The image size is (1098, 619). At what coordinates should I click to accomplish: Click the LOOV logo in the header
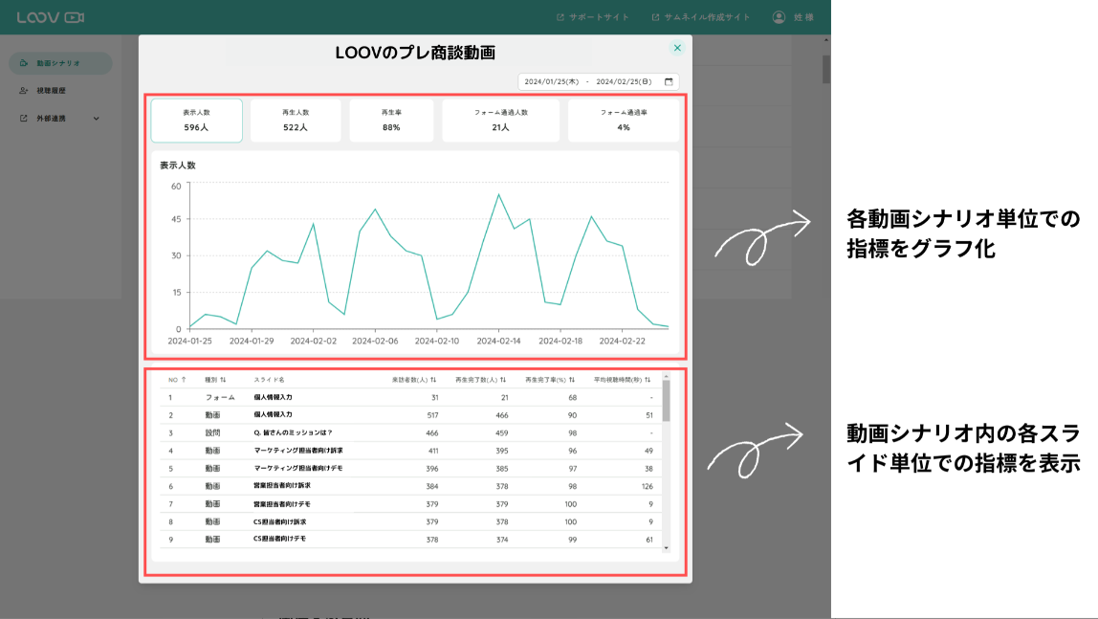(x=51, y=17)
